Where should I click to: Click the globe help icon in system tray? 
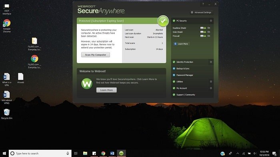222,153
